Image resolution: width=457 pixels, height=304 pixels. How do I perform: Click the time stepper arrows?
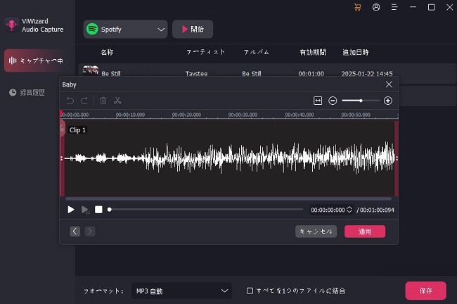coord(349,210)
